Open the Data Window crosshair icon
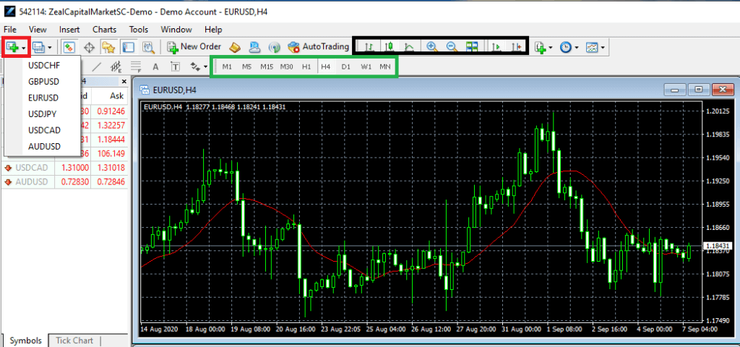Screen dimensions: 740x347 90,47
